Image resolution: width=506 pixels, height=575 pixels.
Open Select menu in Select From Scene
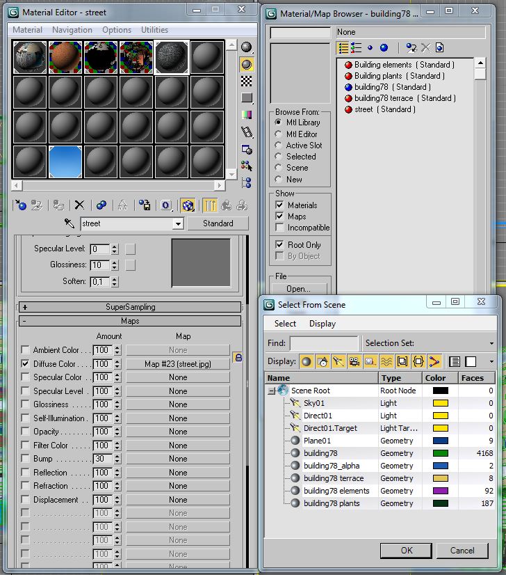285,324
